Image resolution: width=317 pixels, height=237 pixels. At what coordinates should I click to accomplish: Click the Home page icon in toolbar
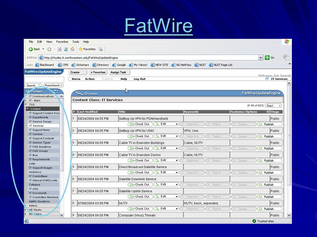(72, 49)
